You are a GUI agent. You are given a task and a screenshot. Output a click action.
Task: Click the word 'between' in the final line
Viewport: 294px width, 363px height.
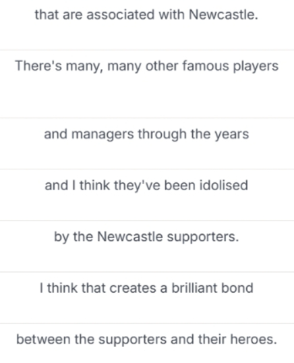(x=43, y=339)
